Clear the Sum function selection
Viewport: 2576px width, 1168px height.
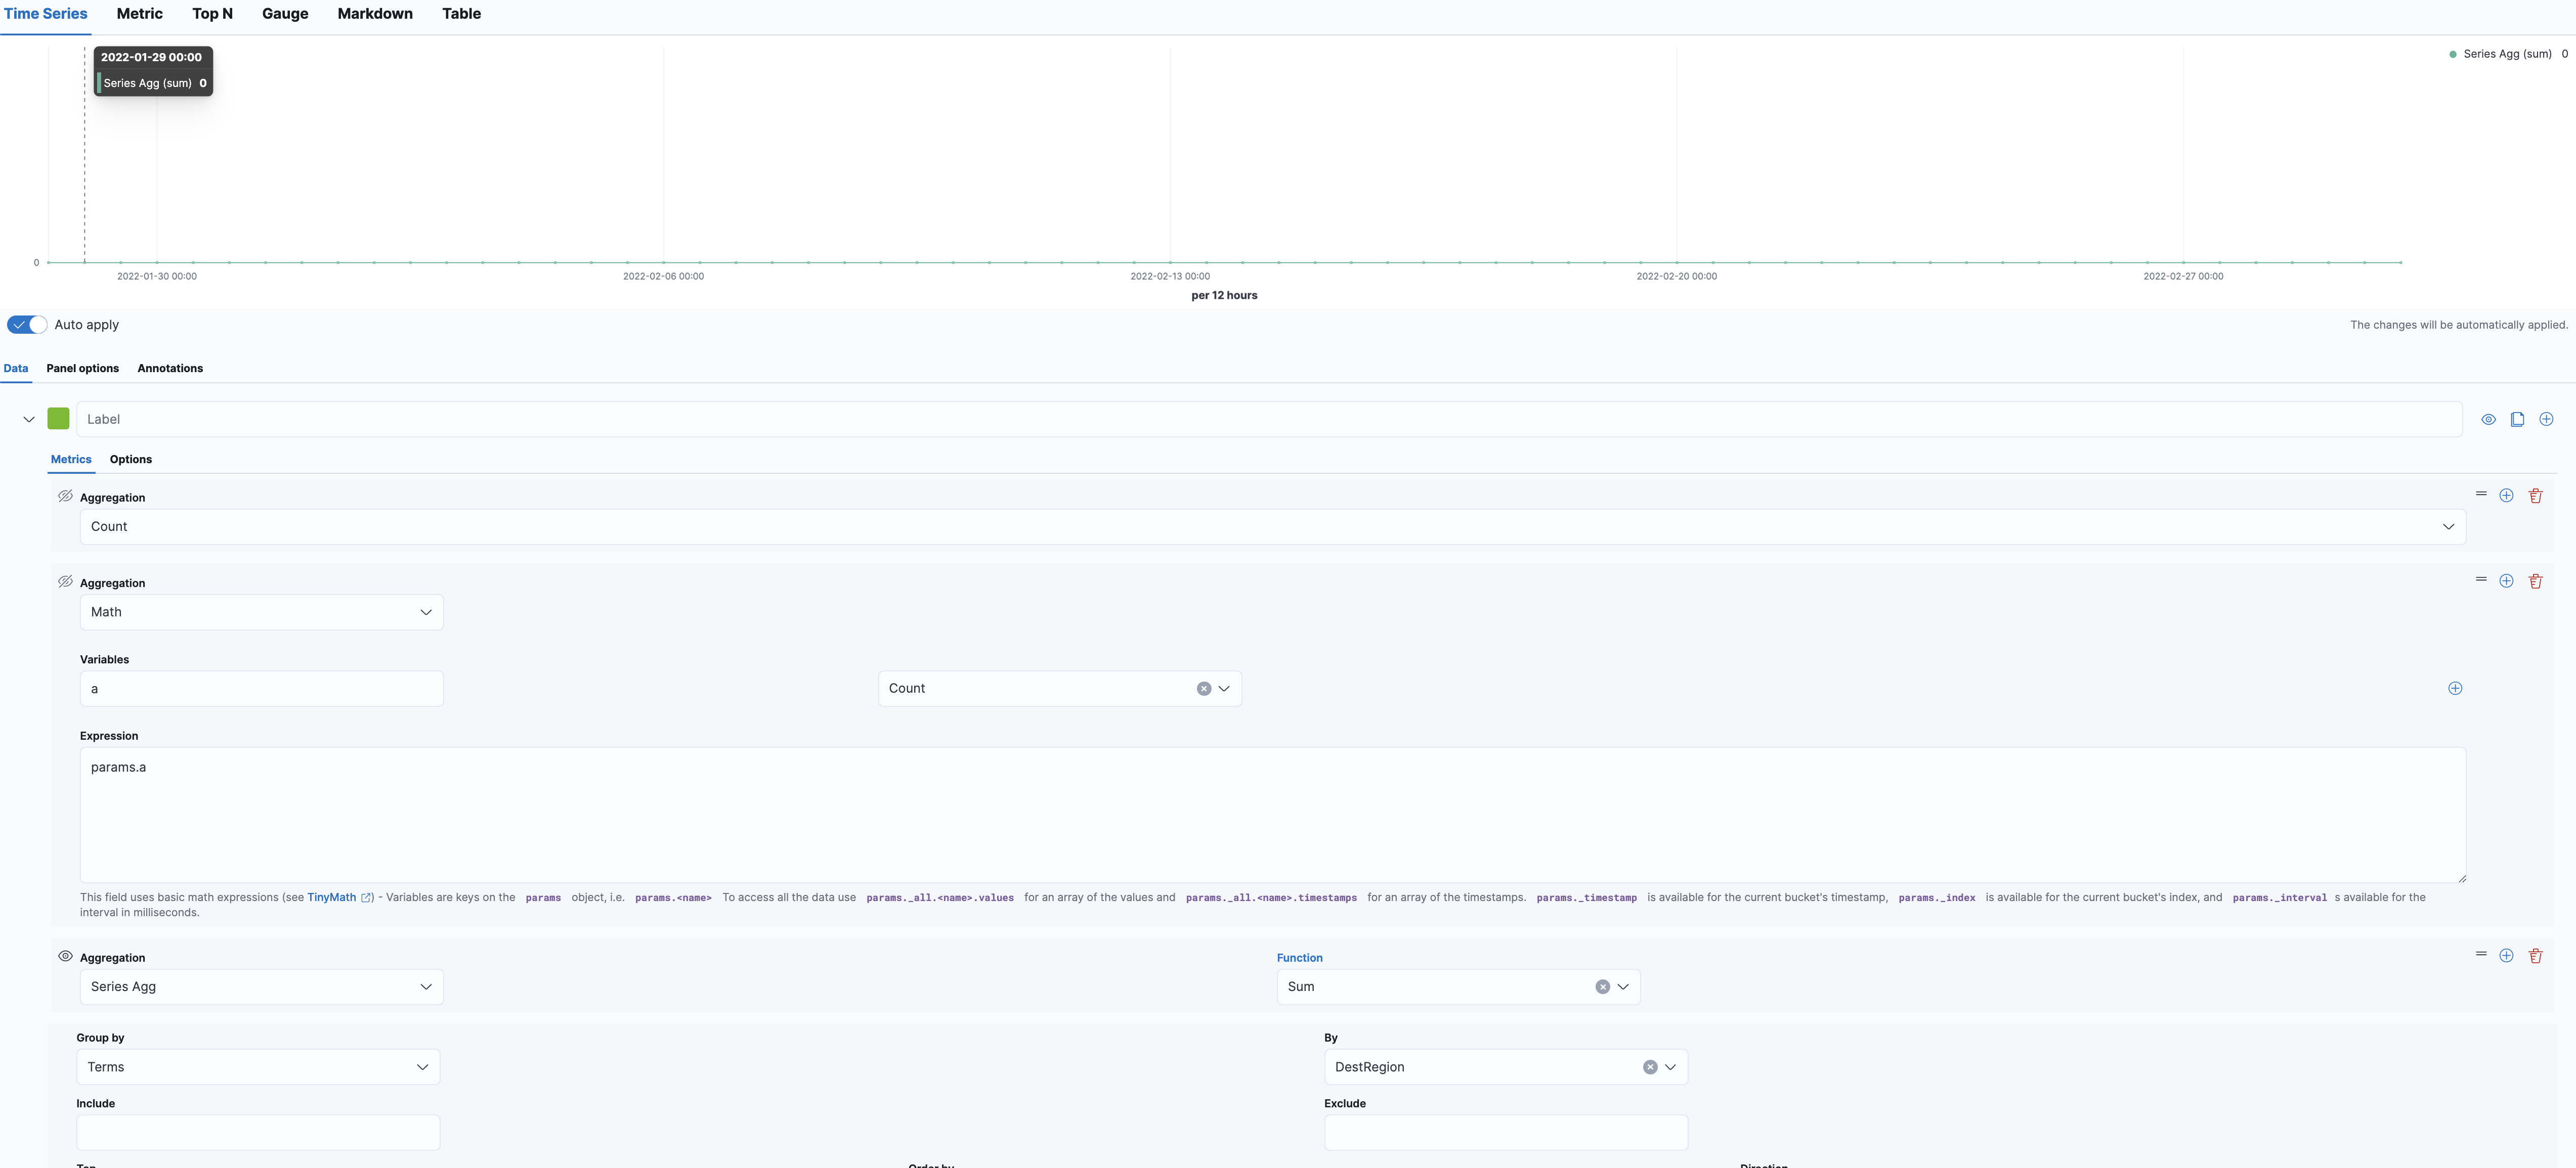(1602, 986)
